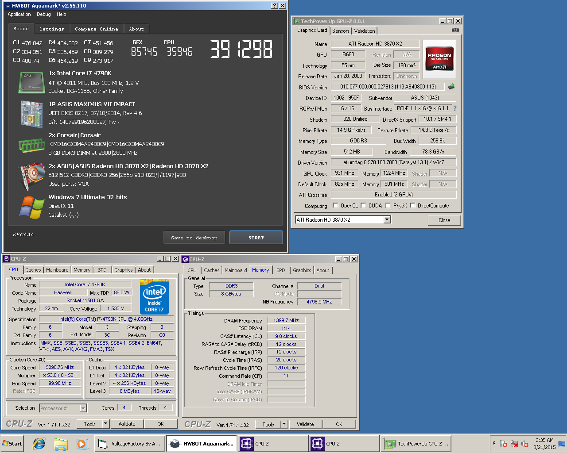Switch to Compare Online tab
Screen dimensions: 567x453
tap(97, 29)
